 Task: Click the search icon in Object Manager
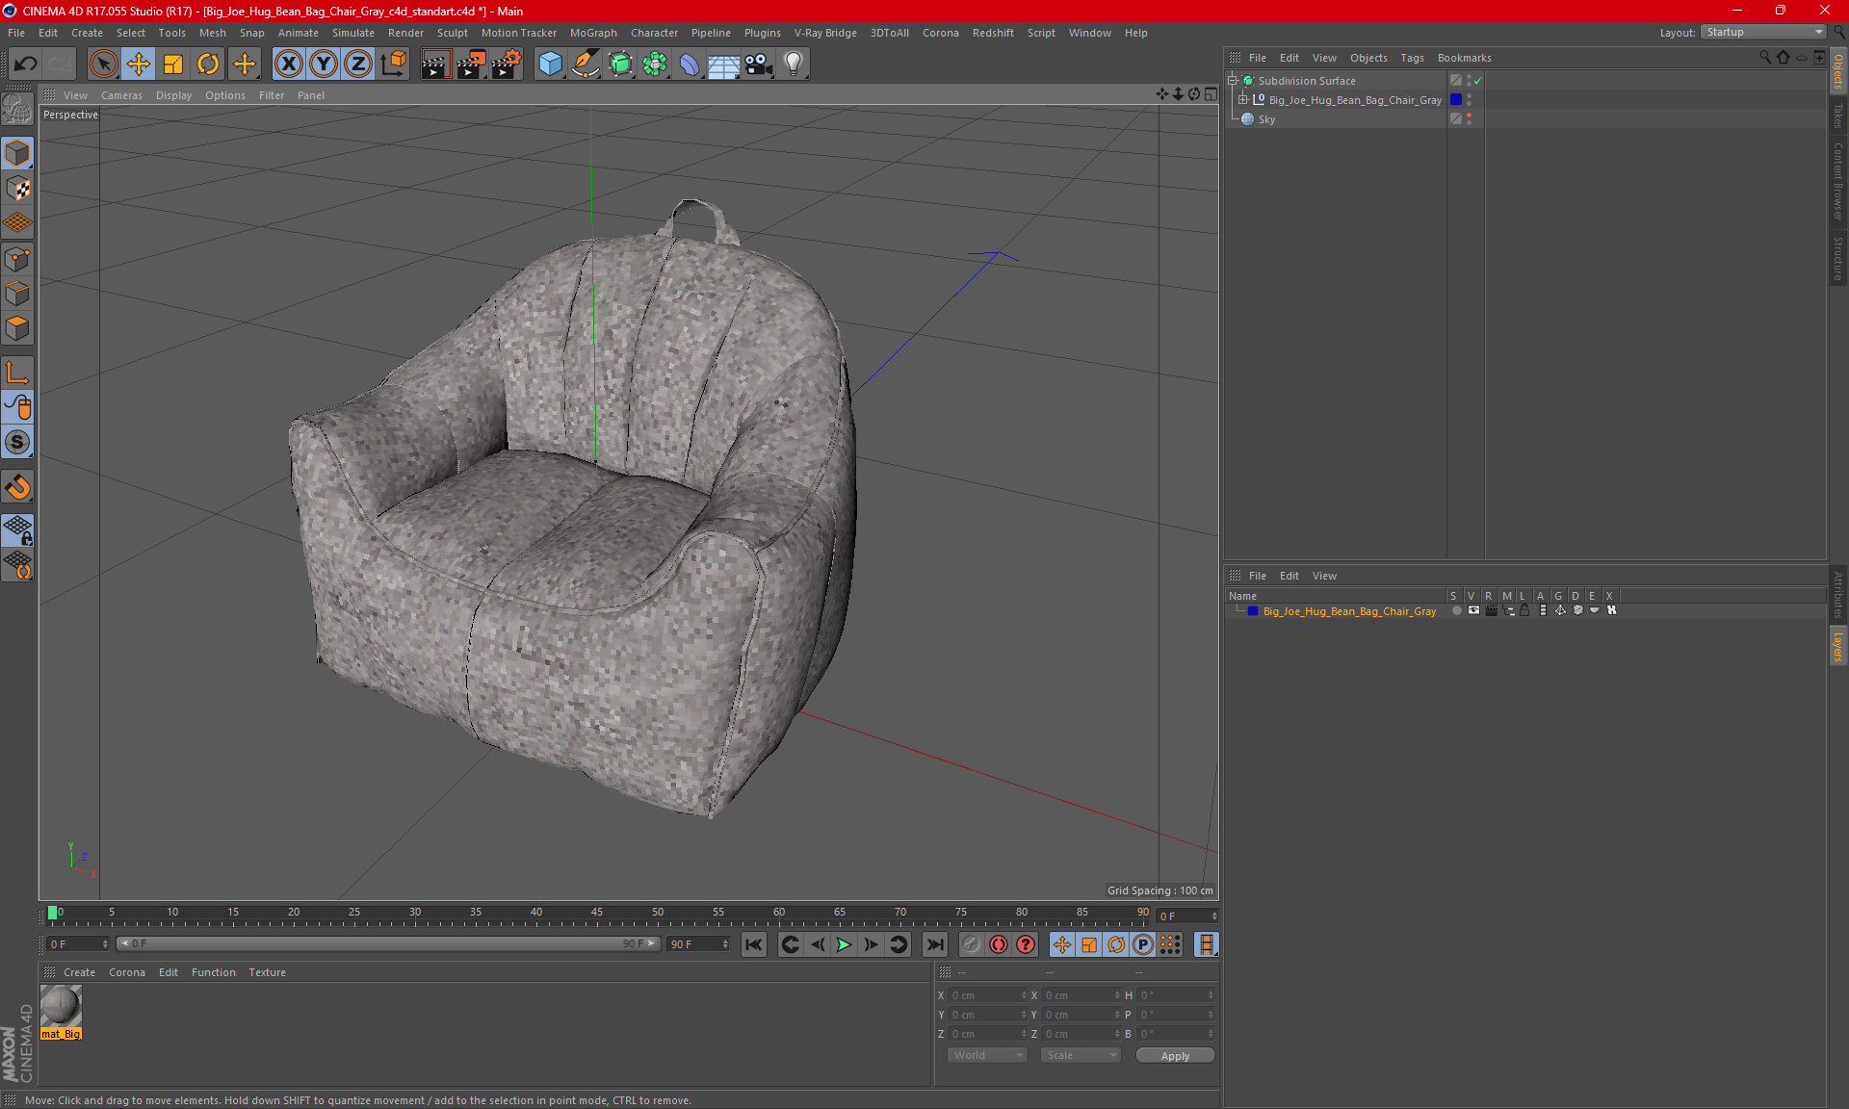[x=1764, y=58]
